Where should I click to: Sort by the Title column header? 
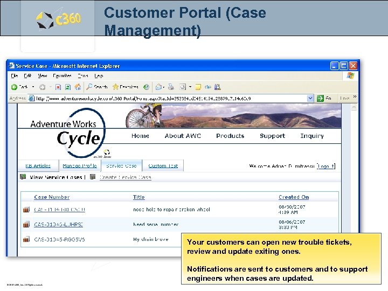click(139, 197)
